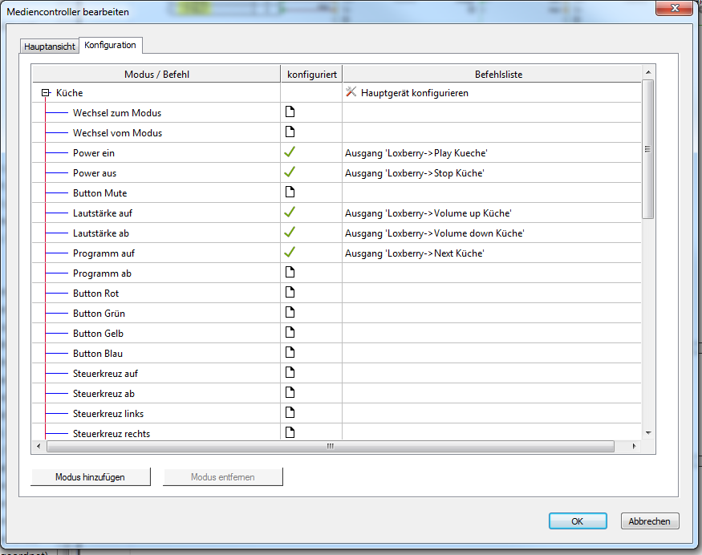Image resolution: width=702 pixels, height=555 pixels.
Task: Click the green checkmark for Power ein
Action: pos(290,152)
